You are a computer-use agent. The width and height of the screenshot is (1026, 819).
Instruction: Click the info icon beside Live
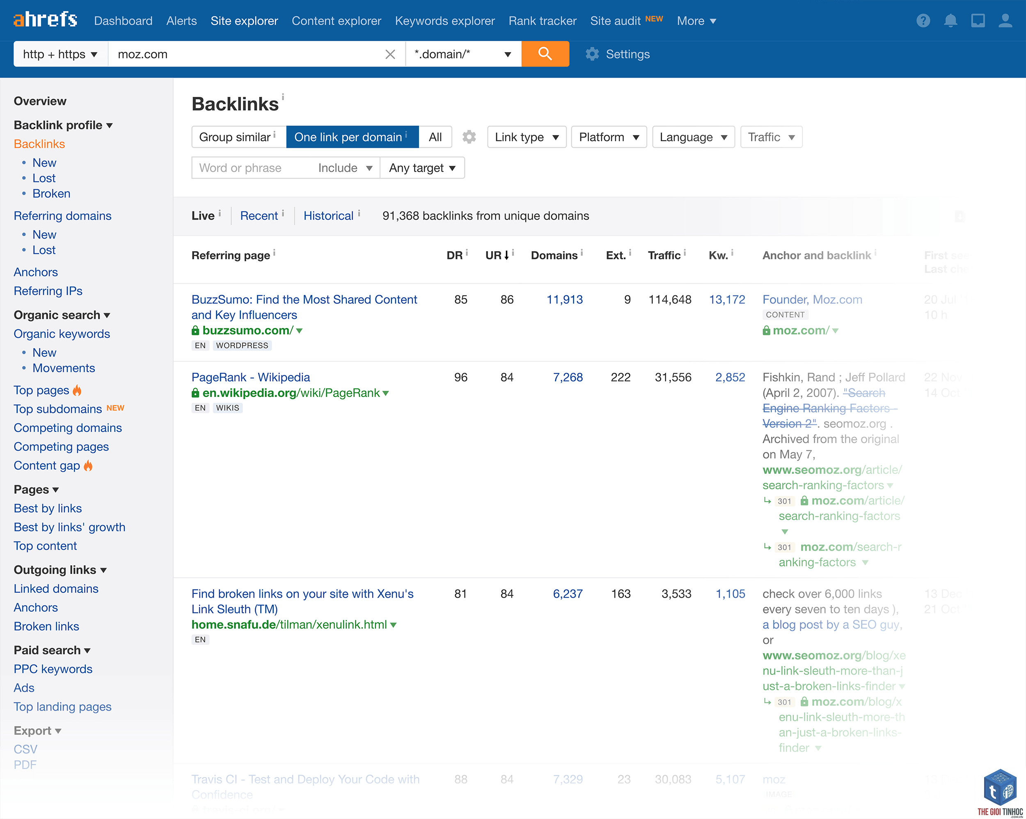[220, 213]
